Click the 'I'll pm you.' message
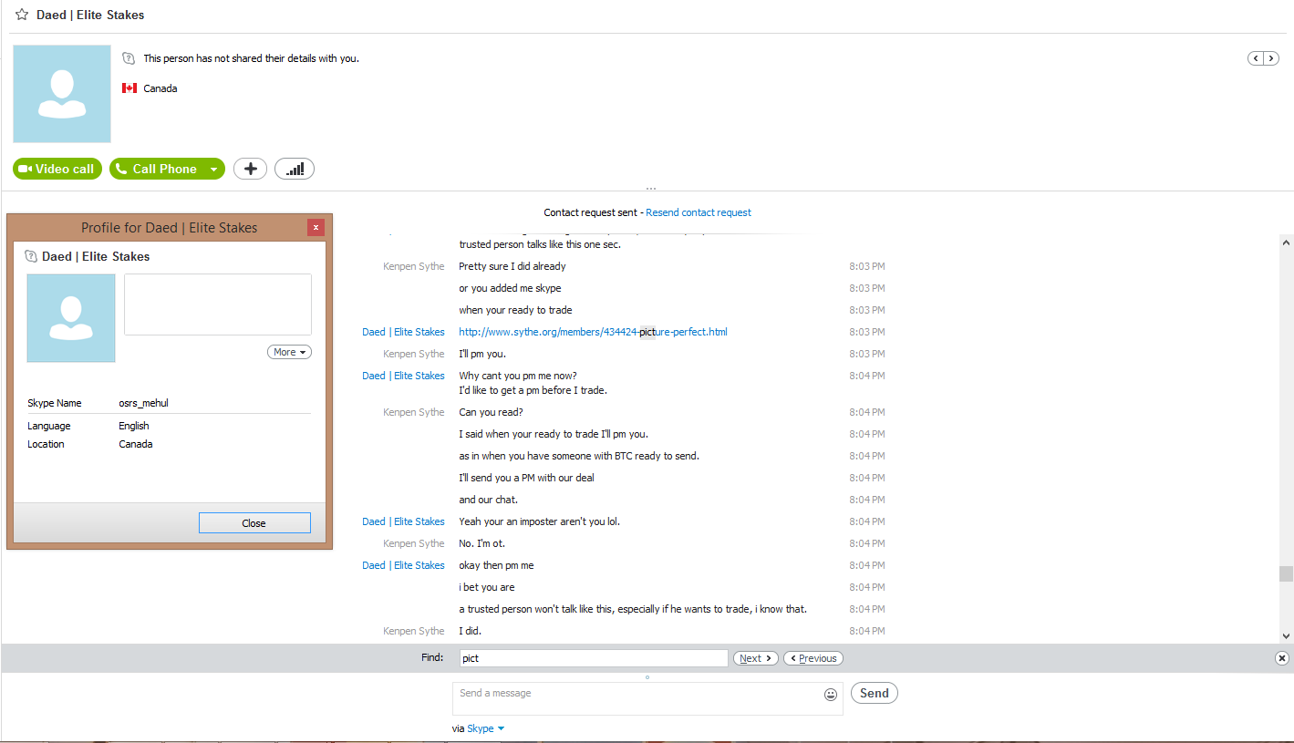The height and width of the screenshot is (743, 1294). (x=482, y=354)
